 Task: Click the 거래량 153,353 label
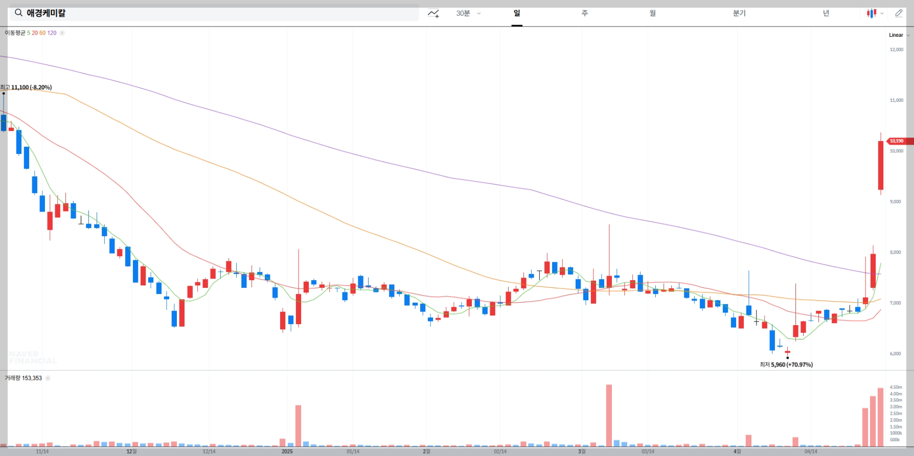tap(24, 378)
